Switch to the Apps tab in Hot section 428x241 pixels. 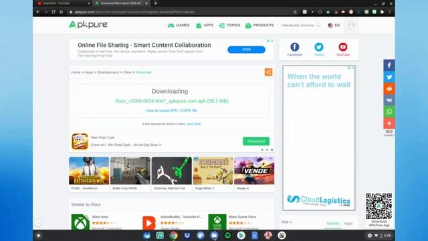(348, 223)
